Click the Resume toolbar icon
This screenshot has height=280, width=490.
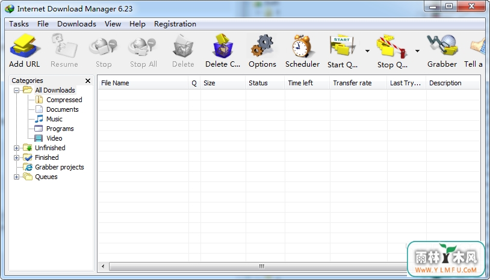(x=64, y=46)
